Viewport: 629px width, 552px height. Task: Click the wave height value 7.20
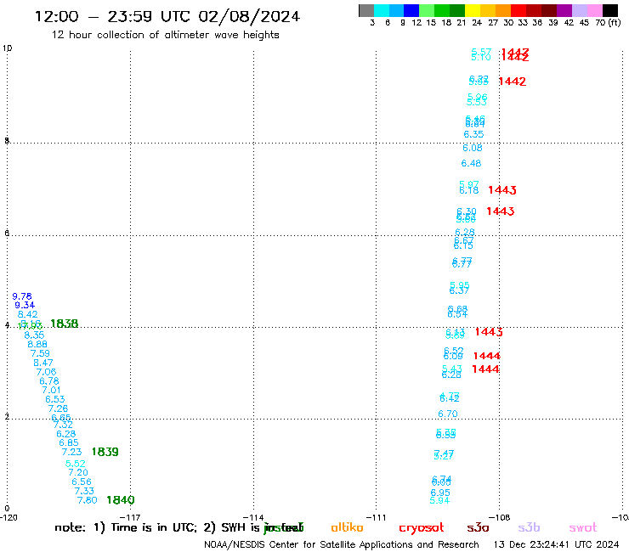(78, 473)
